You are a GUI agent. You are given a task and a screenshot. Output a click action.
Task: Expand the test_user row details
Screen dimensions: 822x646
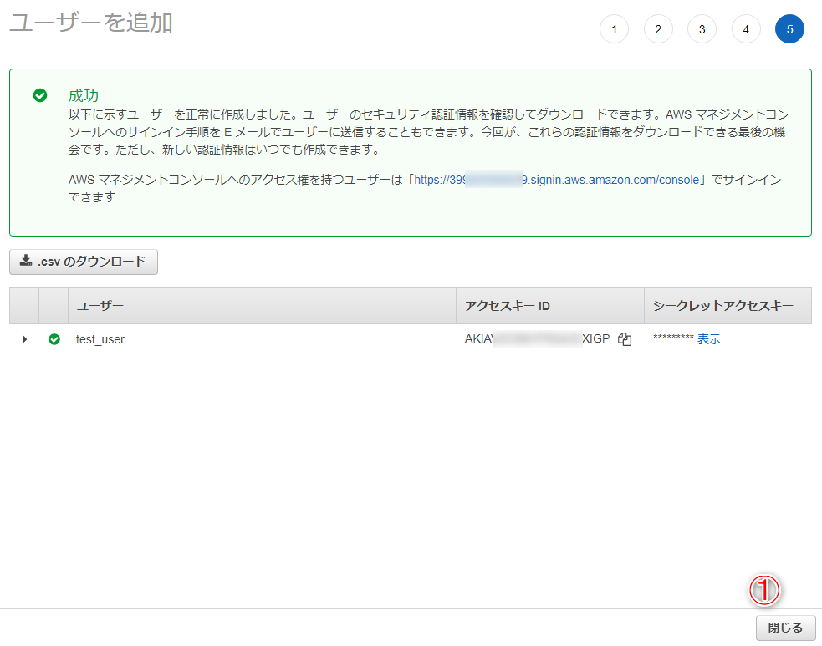[24, 339]
